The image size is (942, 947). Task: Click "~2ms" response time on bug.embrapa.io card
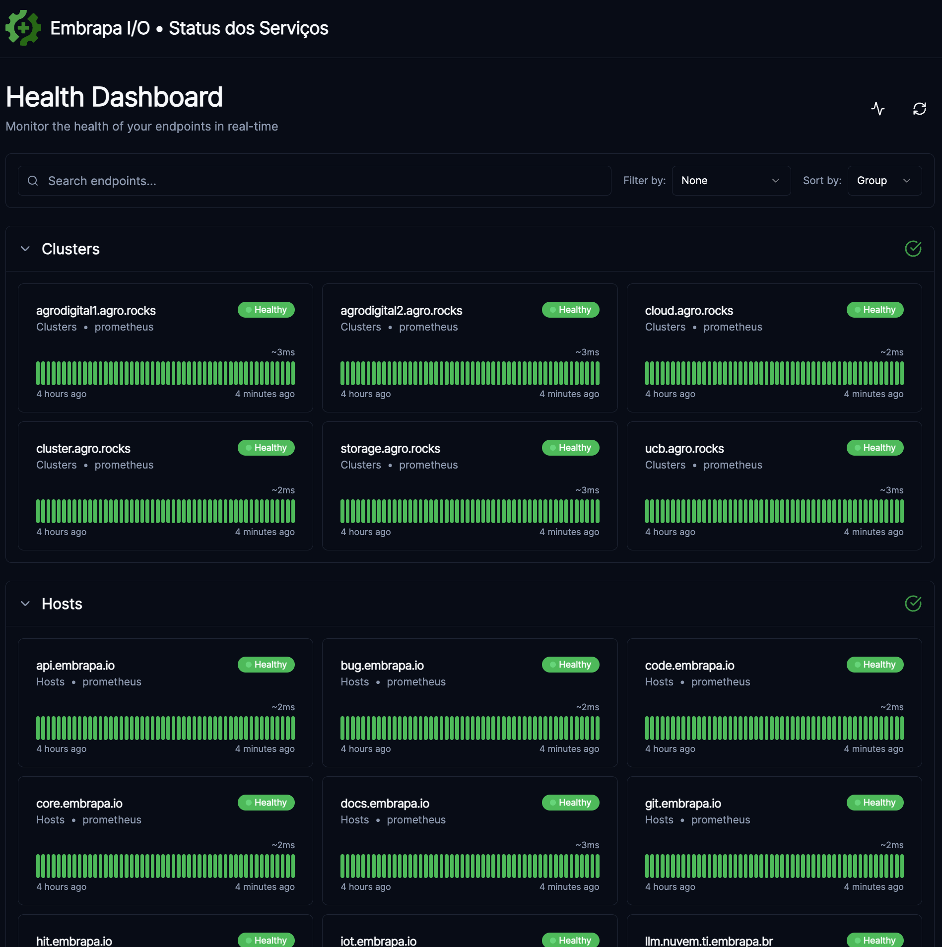[x=587, y=707]
